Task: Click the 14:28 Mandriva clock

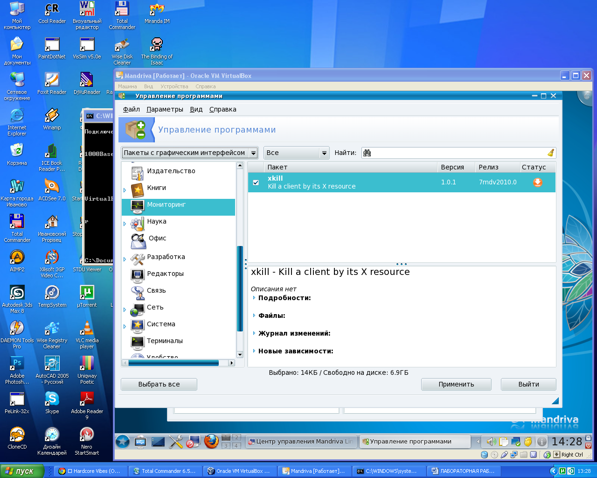Action: (x=567, y=442)
